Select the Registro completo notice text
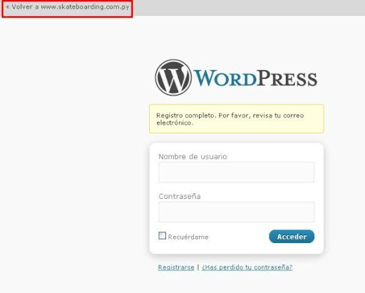Viewport: 365px width, 293px height. 230,119
